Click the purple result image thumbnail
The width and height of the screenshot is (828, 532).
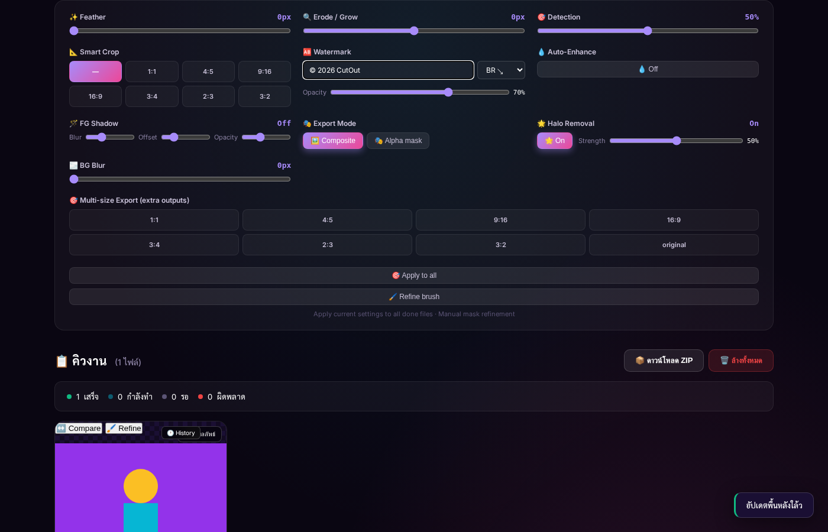tap(141, 488)
